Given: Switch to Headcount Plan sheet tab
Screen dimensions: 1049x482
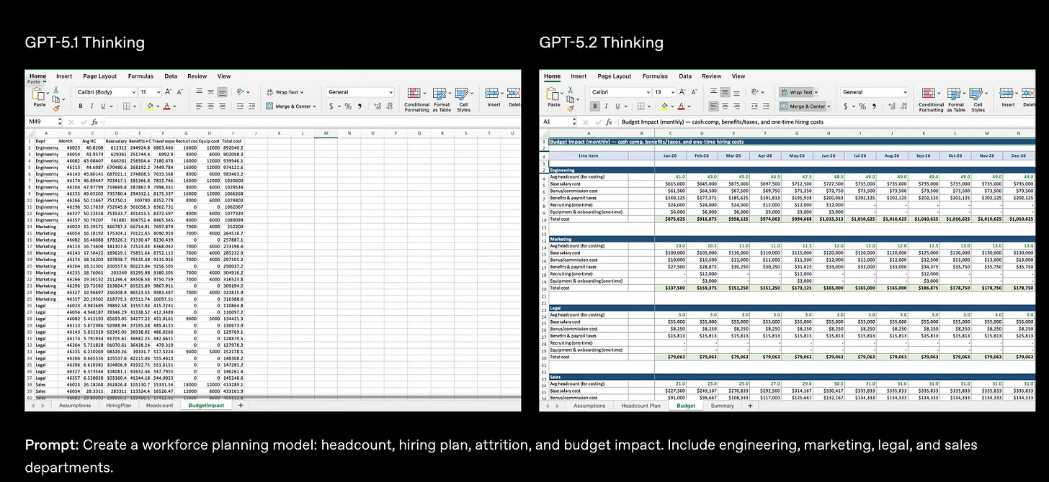Looking at the screenshot, I should coord(640,405).
